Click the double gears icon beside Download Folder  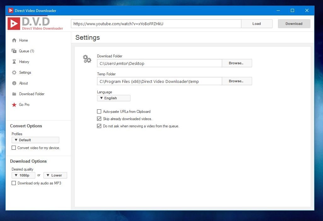87,59
